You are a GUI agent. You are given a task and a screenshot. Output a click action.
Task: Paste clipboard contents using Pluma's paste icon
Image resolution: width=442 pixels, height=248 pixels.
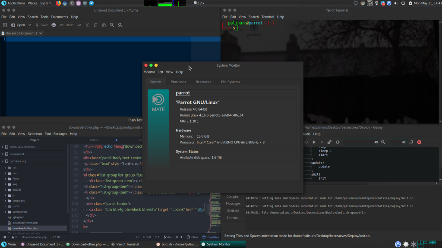click(x=104, y=25)
